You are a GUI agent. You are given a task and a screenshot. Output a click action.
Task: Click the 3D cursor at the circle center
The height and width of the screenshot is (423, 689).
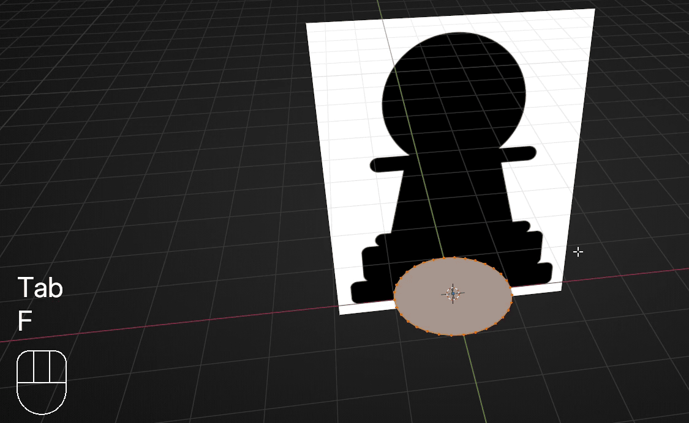click(x=453, y=293)
